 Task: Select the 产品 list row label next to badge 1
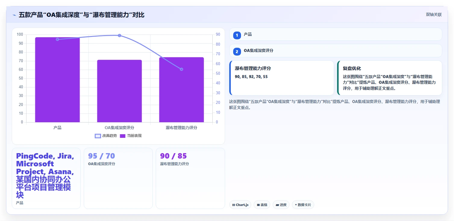point(248,35)
